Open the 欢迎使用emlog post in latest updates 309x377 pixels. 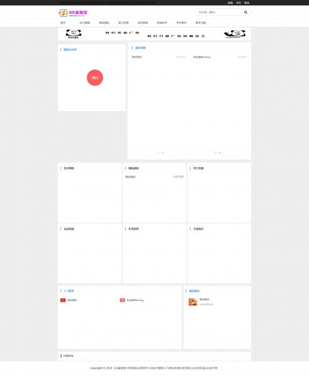[x=202, y=57]
